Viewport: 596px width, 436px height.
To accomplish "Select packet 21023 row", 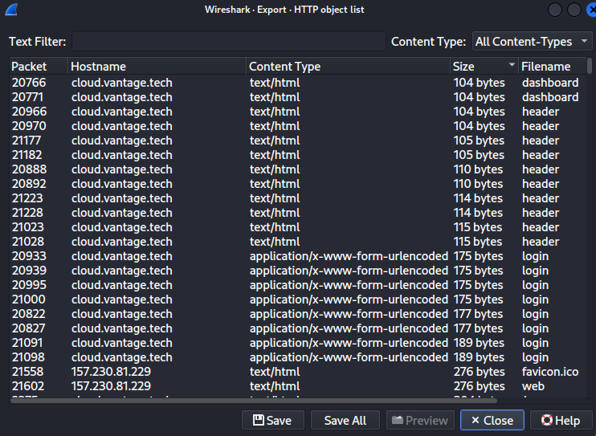I will (x=298, y=227).
